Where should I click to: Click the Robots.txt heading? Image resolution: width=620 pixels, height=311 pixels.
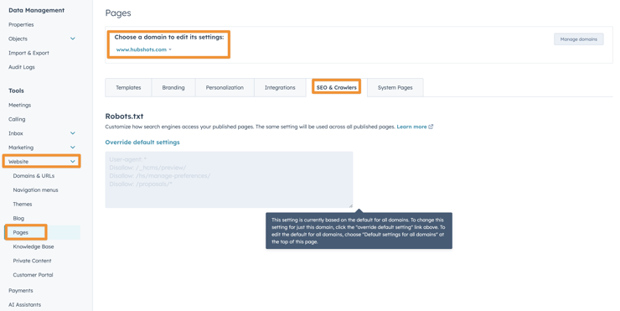click(124, 117)
